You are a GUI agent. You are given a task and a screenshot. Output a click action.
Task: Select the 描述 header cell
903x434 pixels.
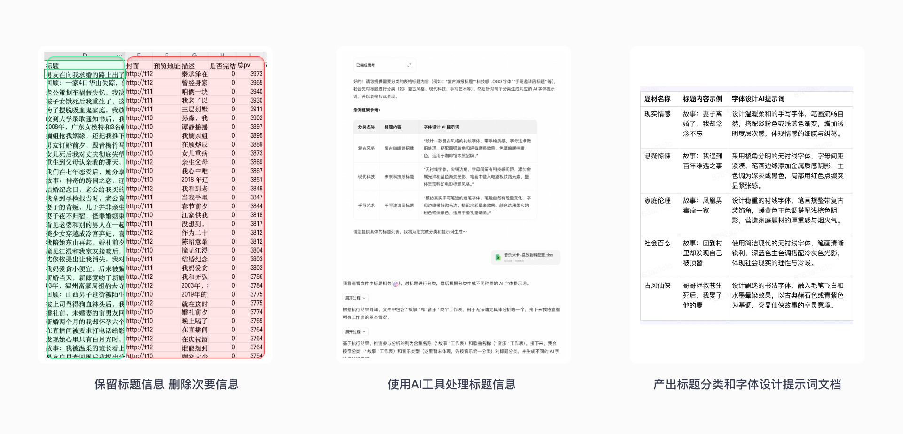195,66
